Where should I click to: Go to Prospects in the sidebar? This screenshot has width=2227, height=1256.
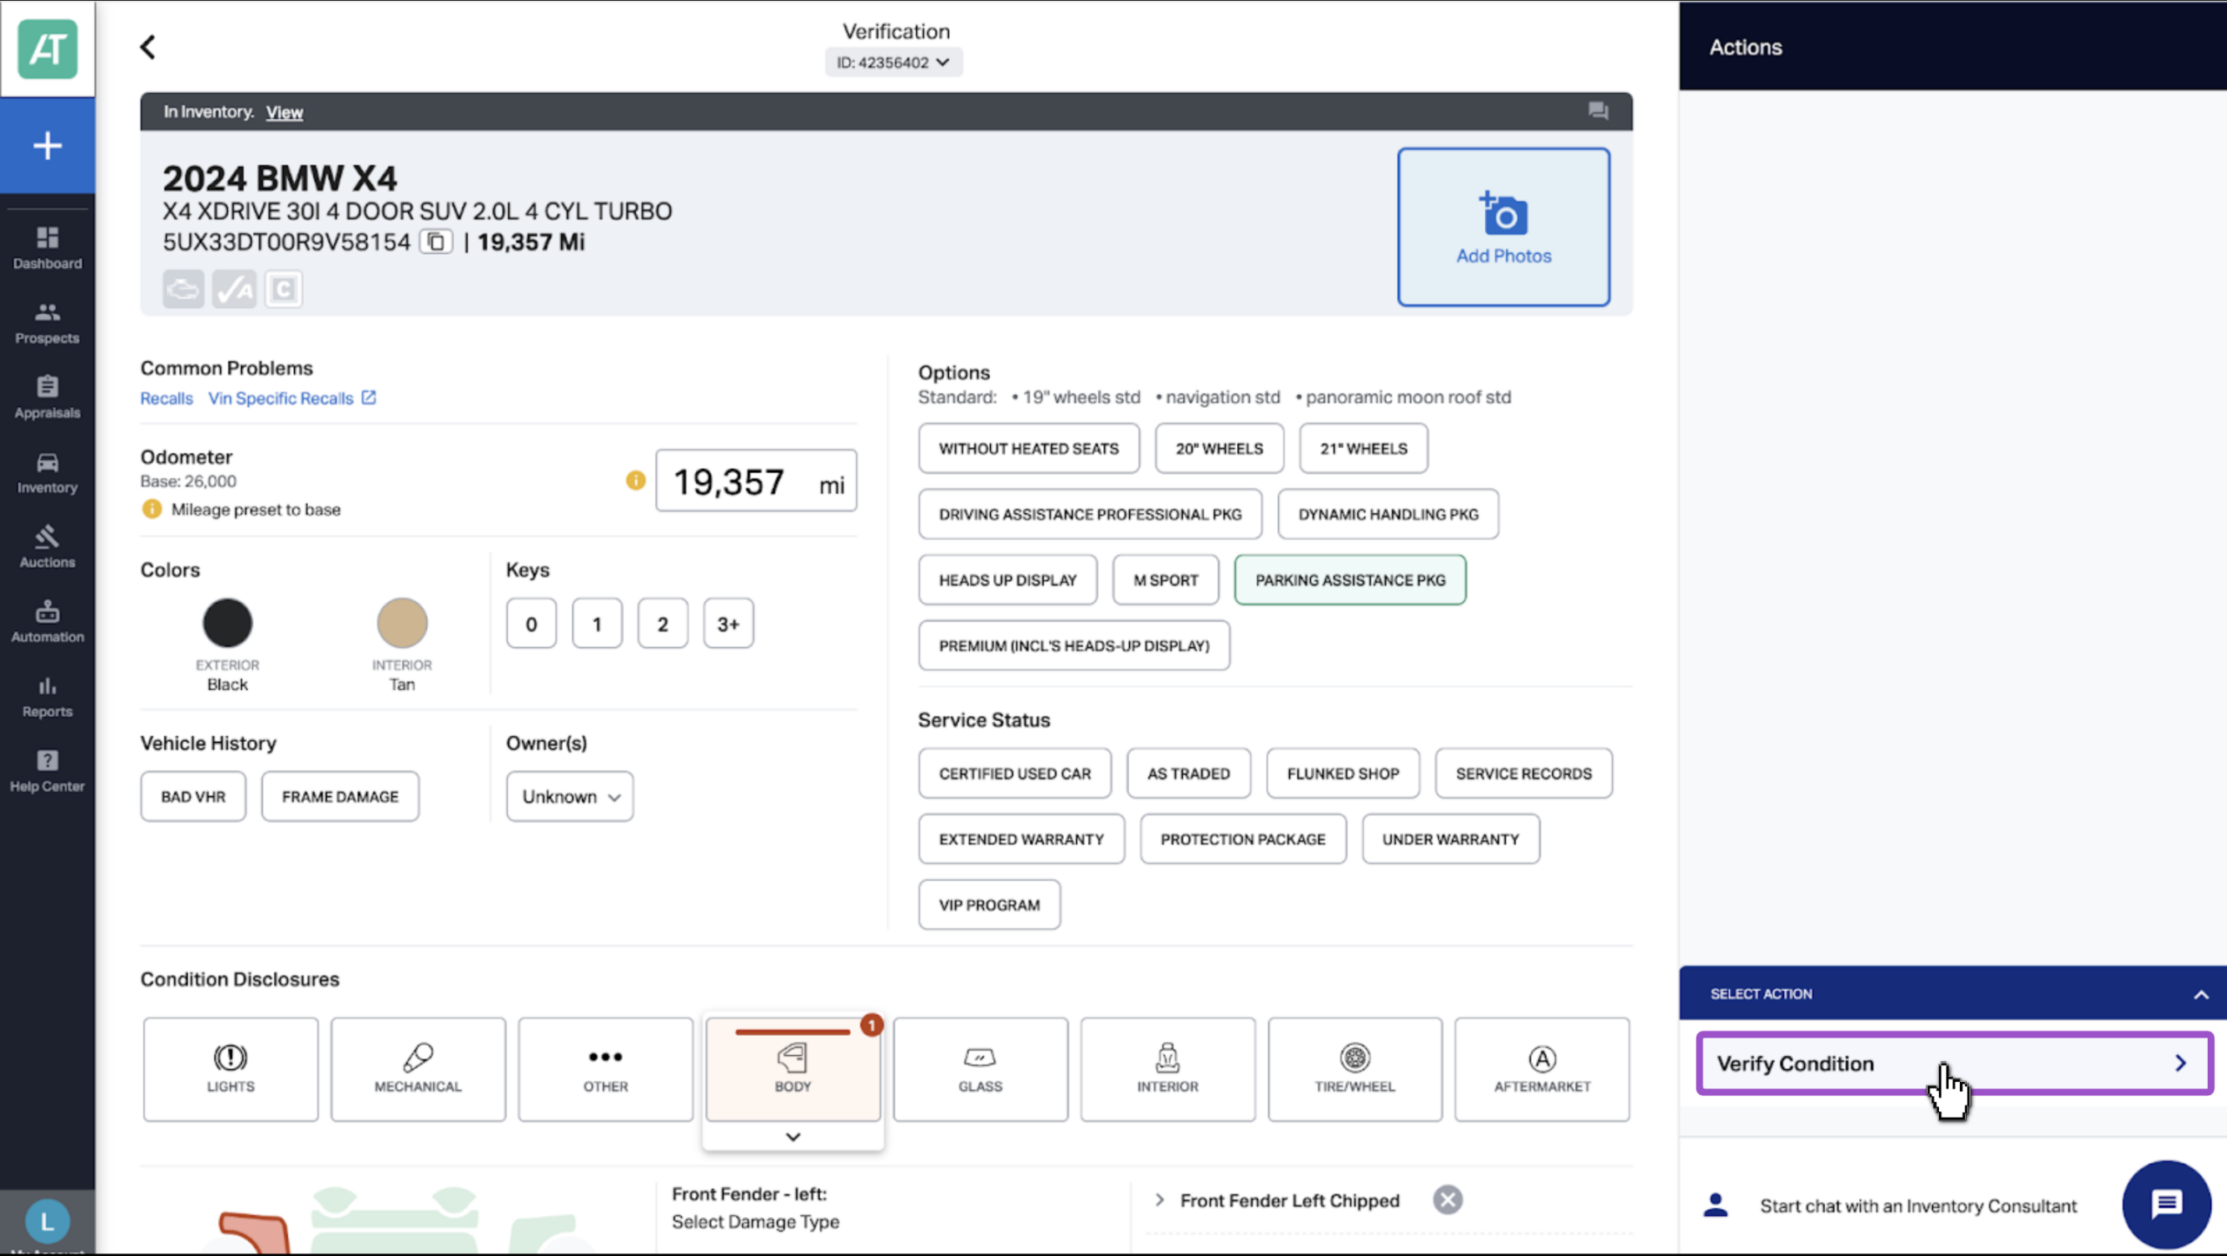click(47, 323)
